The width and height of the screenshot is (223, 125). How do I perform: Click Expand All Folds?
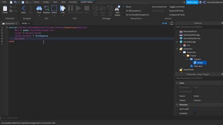click(x=176, y=11)
